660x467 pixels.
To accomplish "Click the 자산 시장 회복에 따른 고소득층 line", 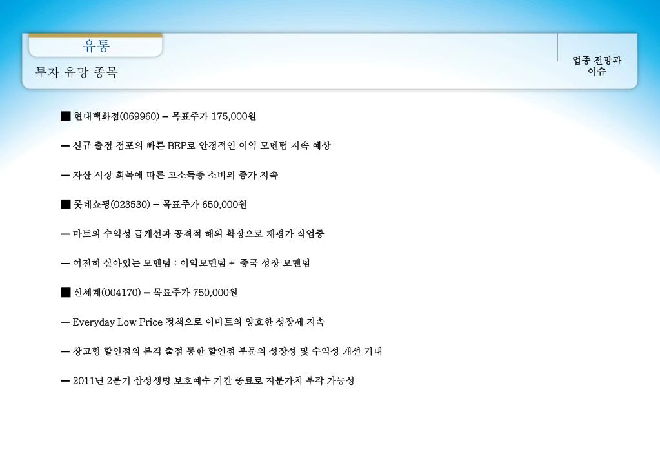I will tap(169, 175).
